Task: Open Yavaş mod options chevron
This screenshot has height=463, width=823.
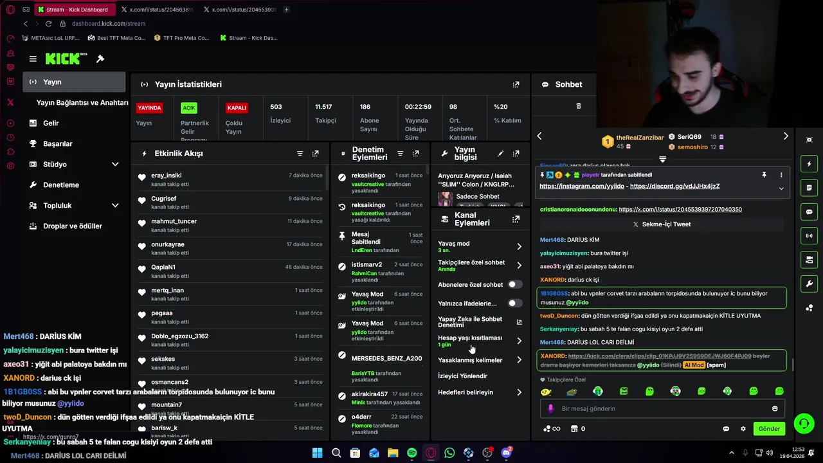Action: (519, 246)
